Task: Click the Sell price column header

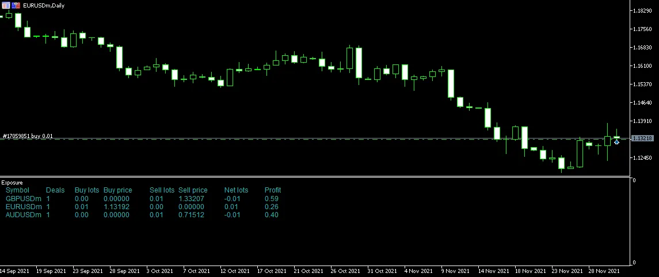Action: [x=192, y=190]
